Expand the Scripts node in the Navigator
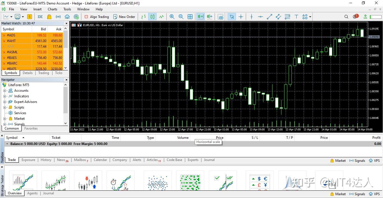 4,107
